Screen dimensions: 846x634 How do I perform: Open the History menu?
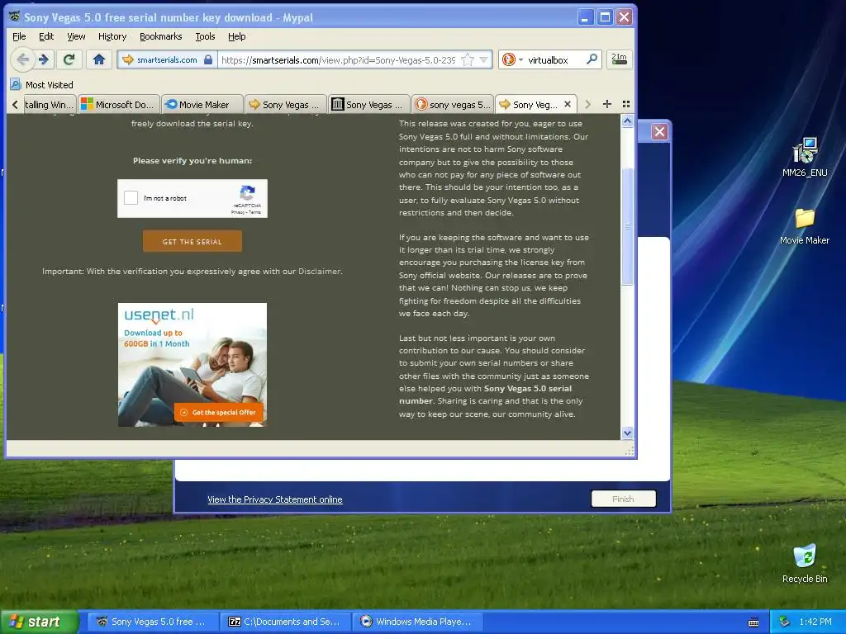click(x=112, y=36)
